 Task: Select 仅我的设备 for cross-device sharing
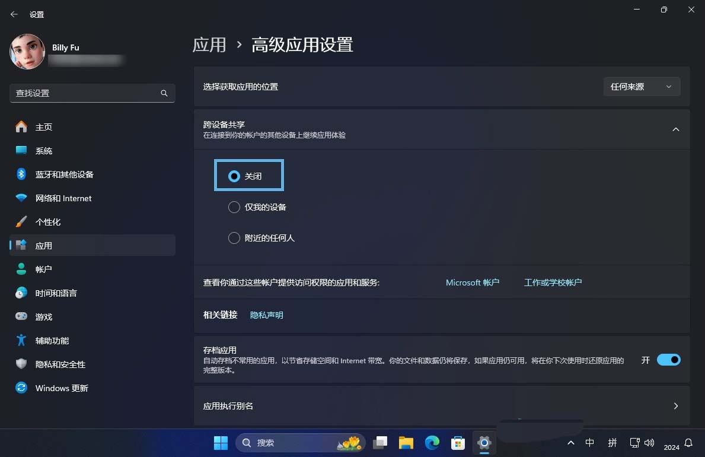[234, 207]
